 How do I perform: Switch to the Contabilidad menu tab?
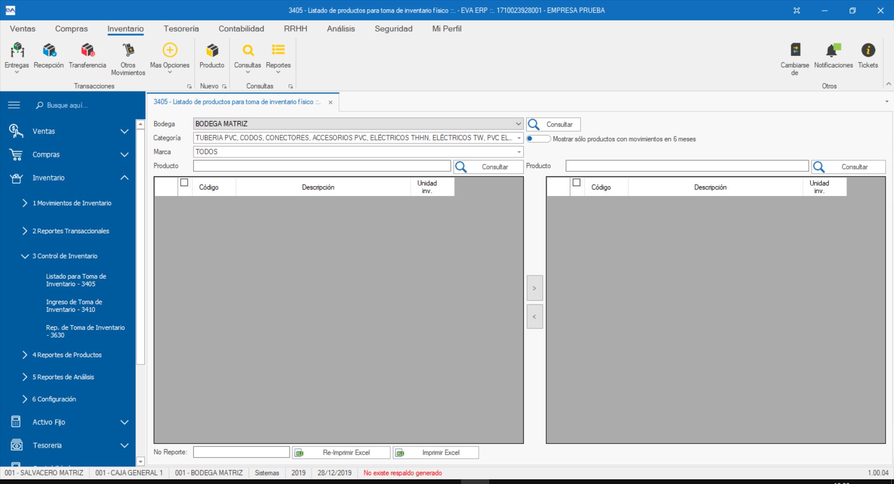click(x=241, y=29)
